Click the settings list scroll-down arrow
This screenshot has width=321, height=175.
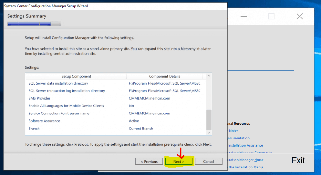(x=209, y=133)
